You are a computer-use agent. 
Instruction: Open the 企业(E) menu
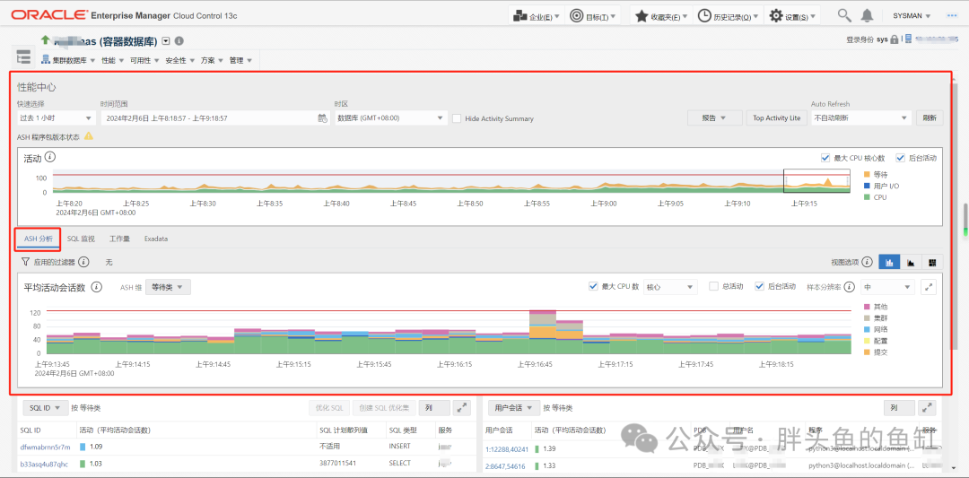point(537,16)
